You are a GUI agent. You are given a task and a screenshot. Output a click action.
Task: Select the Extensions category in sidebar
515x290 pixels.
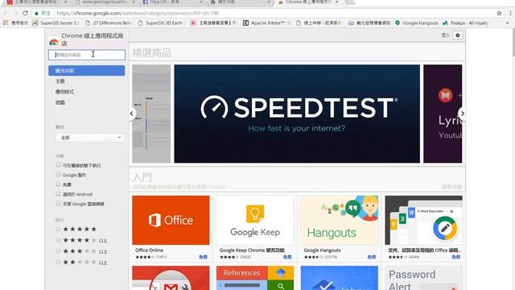[x=87, y=71]
